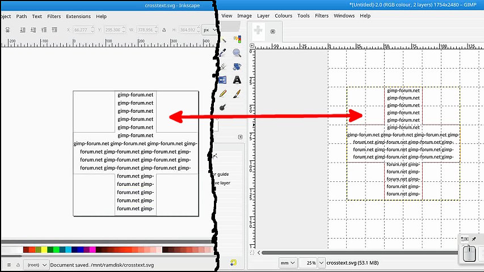Viewport: 484px width, 272px height.
Task: Pick the yellow swatch in Inkscape palette
Action: pyautogui.click(x=44, y=249)
